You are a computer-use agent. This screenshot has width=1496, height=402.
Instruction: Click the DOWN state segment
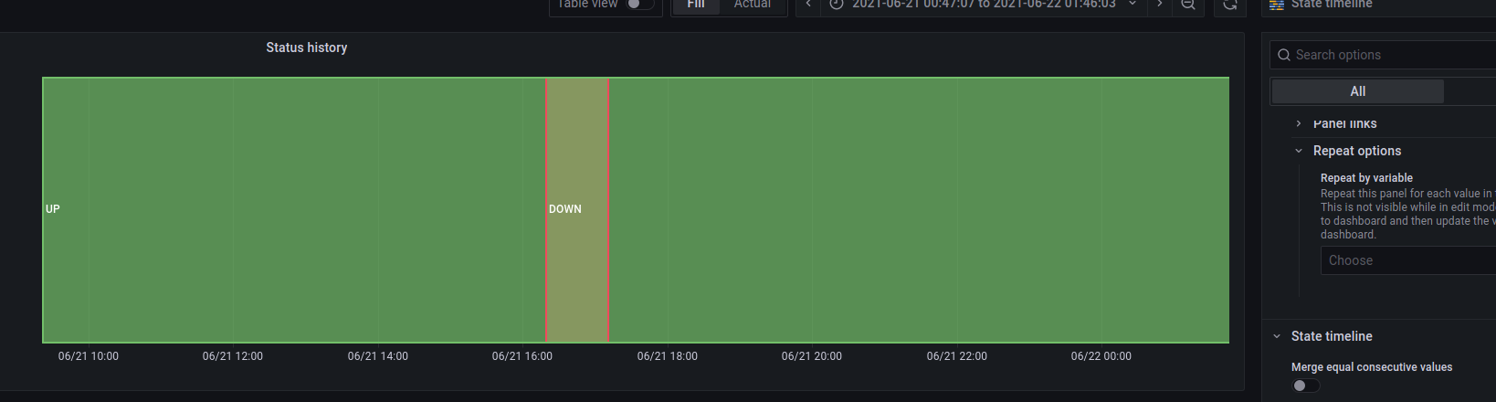coord(577,210)
